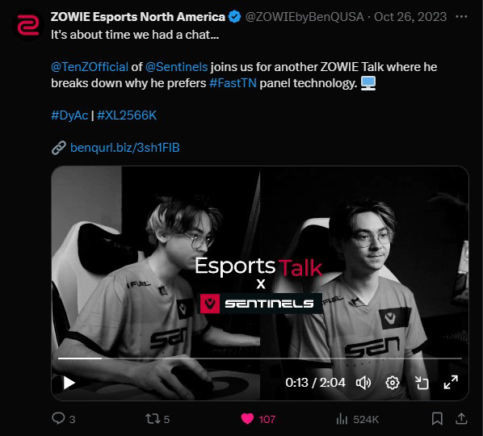483x436 pixels.
Task: Open video settings gear icon
Action: 392,383
